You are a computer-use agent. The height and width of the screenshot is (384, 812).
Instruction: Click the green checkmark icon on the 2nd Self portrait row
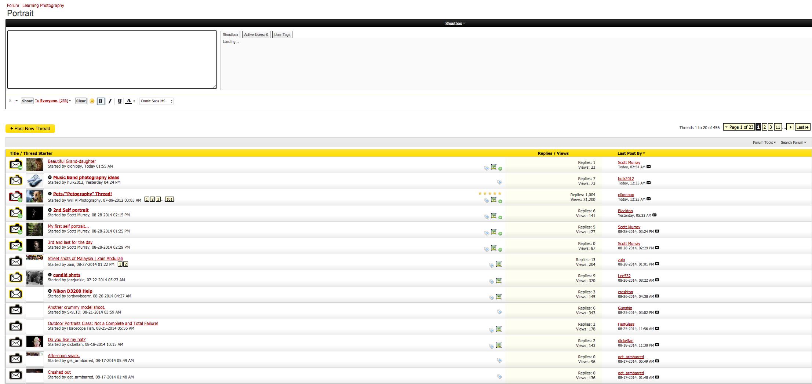click(x=500, y=217)
